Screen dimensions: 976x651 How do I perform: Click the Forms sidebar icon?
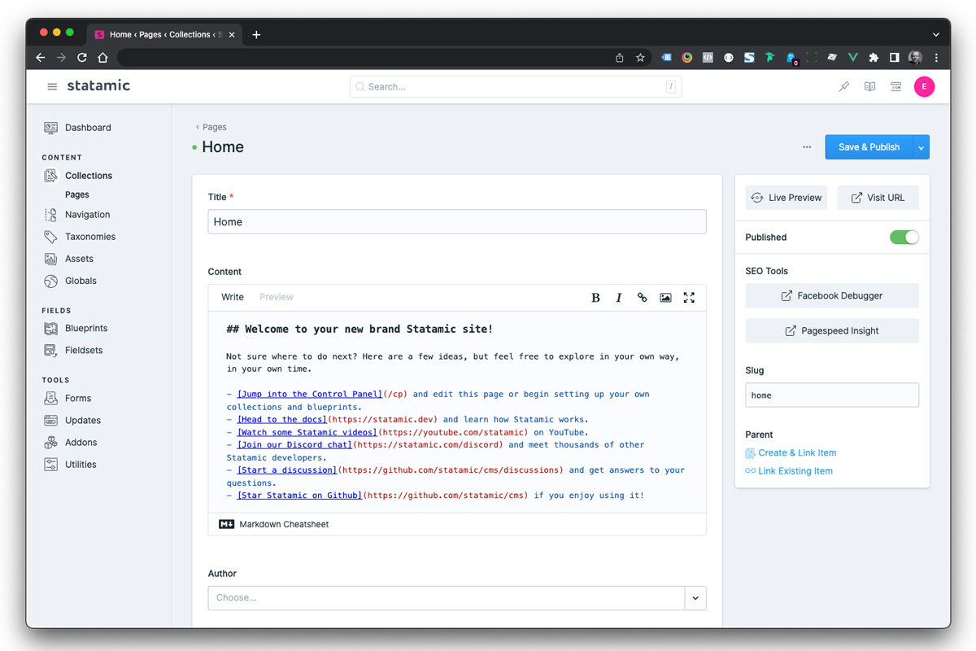pyautogui.click(x=50, y=398)
